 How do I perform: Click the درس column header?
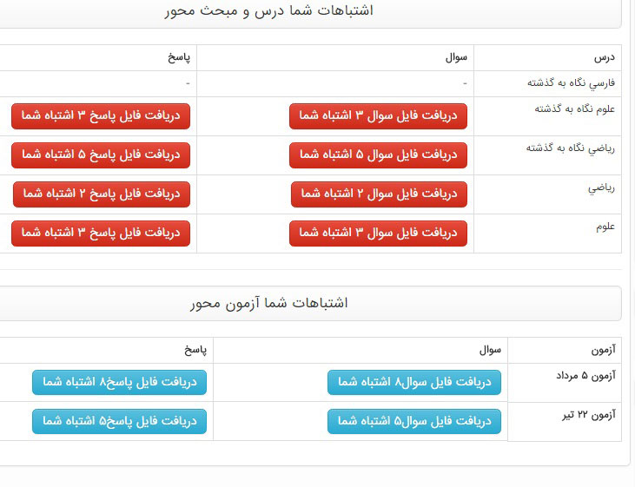604,57
